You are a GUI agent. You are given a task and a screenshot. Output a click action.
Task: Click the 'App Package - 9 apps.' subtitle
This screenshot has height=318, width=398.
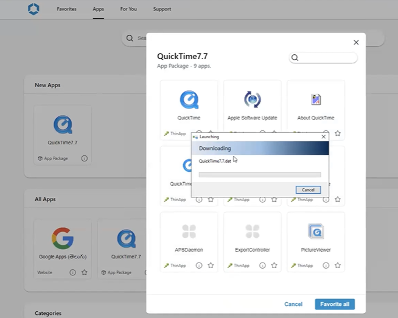pyautogui.click(x=184, y=66)
